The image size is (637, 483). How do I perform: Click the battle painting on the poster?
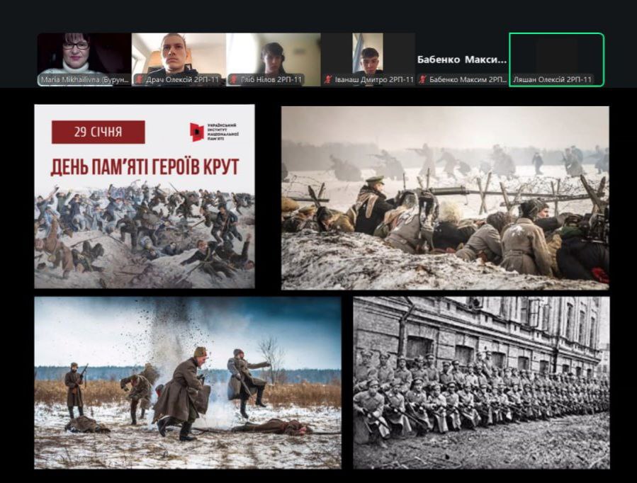click(145, 234)
